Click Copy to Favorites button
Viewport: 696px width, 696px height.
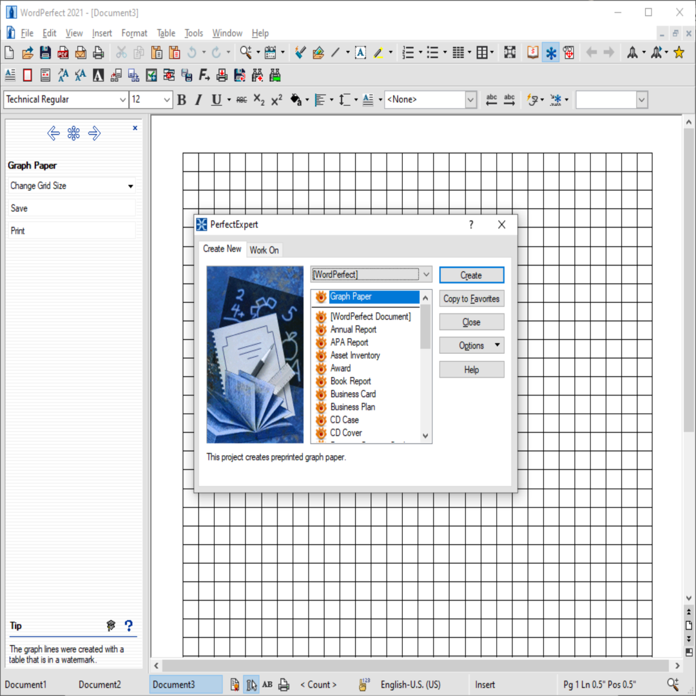(472, 299)
